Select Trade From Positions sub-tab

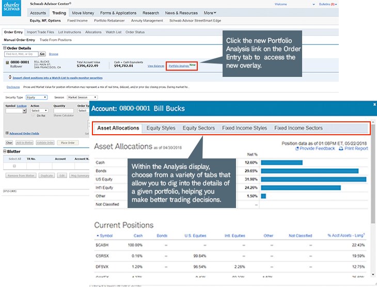(56, 40)
